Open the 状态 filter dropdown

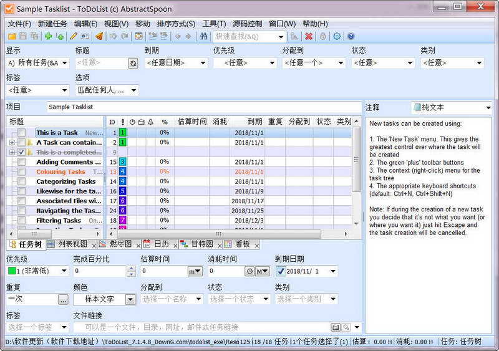[410, 63]
